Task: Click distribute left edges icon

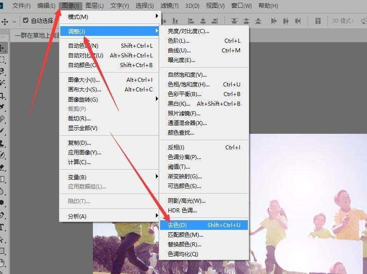Action: [x=273, y=21]
